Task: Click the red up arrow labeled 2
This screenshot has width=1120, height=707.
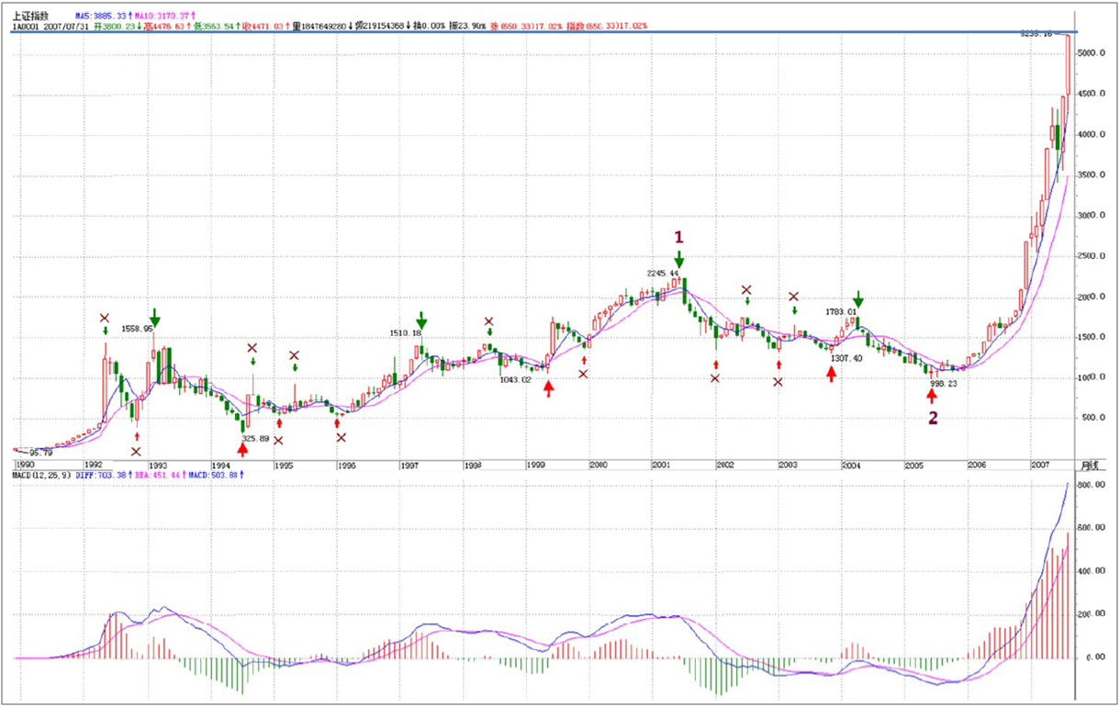Action: pyautogui.click(x=933, y=396)
